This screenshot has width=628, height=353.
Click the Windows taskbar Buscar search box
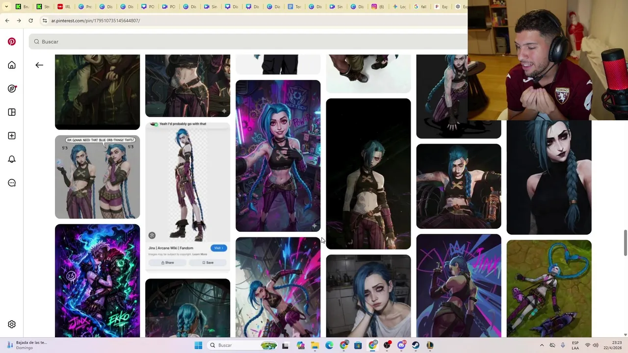242,345
